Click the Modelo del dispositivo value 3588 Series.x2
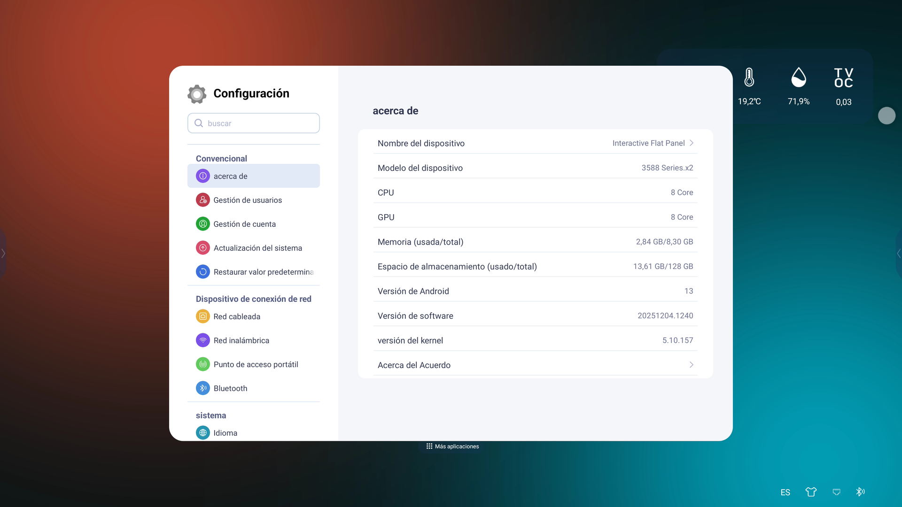The width and height of the screenshot is (902, 507). click(x=668, y=168)
